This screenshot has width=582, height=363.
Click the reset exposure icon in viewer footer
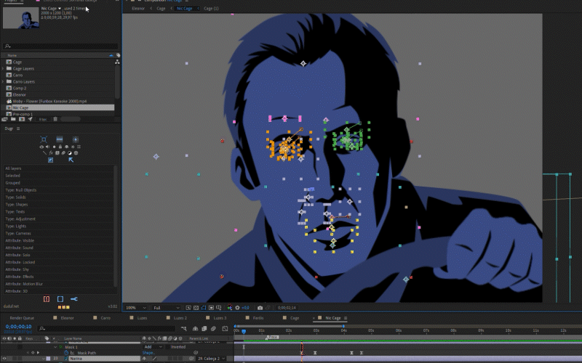[x=238, y=308]
